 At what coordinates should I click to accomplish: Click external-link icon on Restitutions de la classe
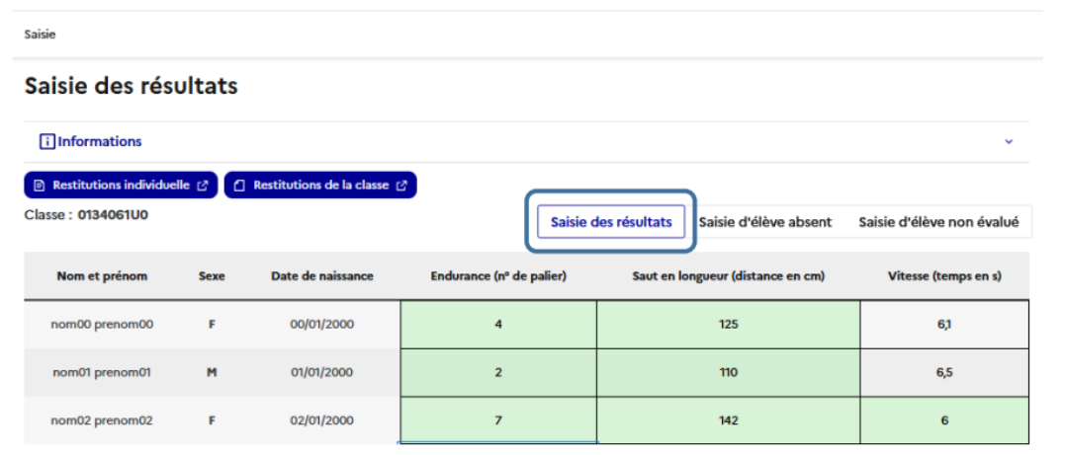click(x=401, y=186)
